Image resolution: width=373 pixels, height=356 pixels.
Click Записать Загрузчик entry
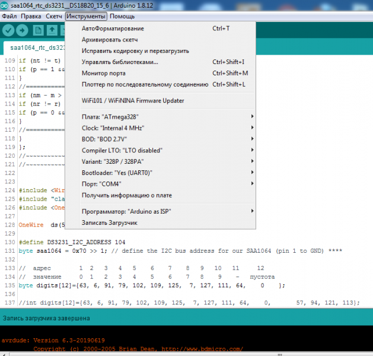point(160,223)
